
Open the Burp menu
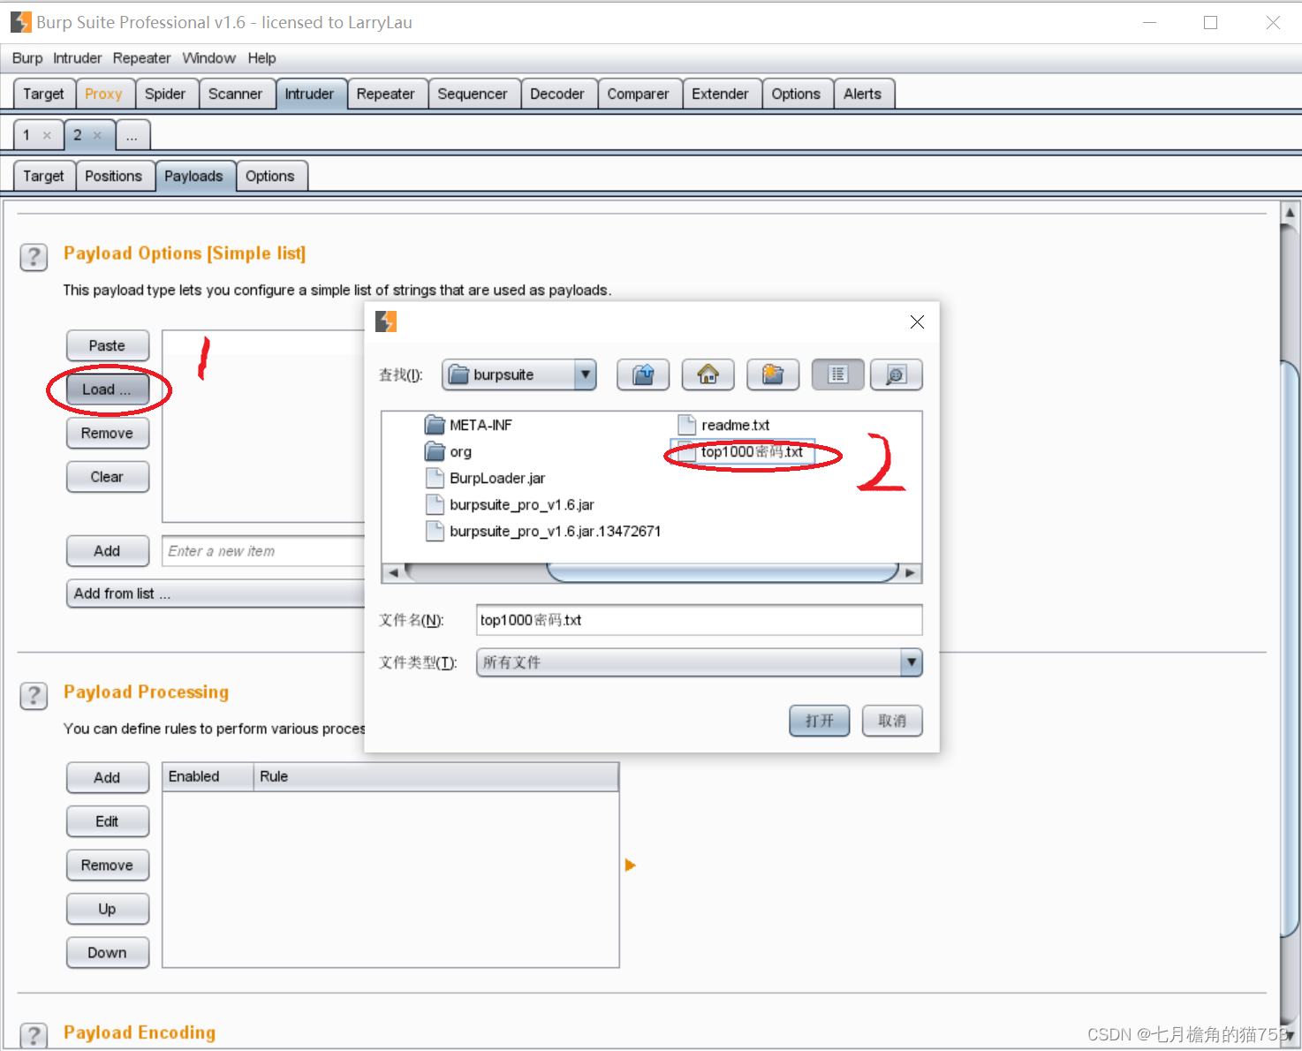pos(27,58)
